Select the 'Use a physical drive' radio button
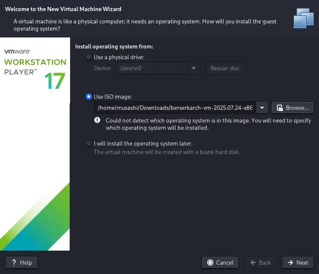The image size is (319, 274). (x=89, y=57)
